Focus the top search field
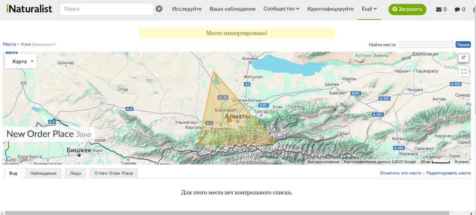476x215 pixels. click(107, 9)
